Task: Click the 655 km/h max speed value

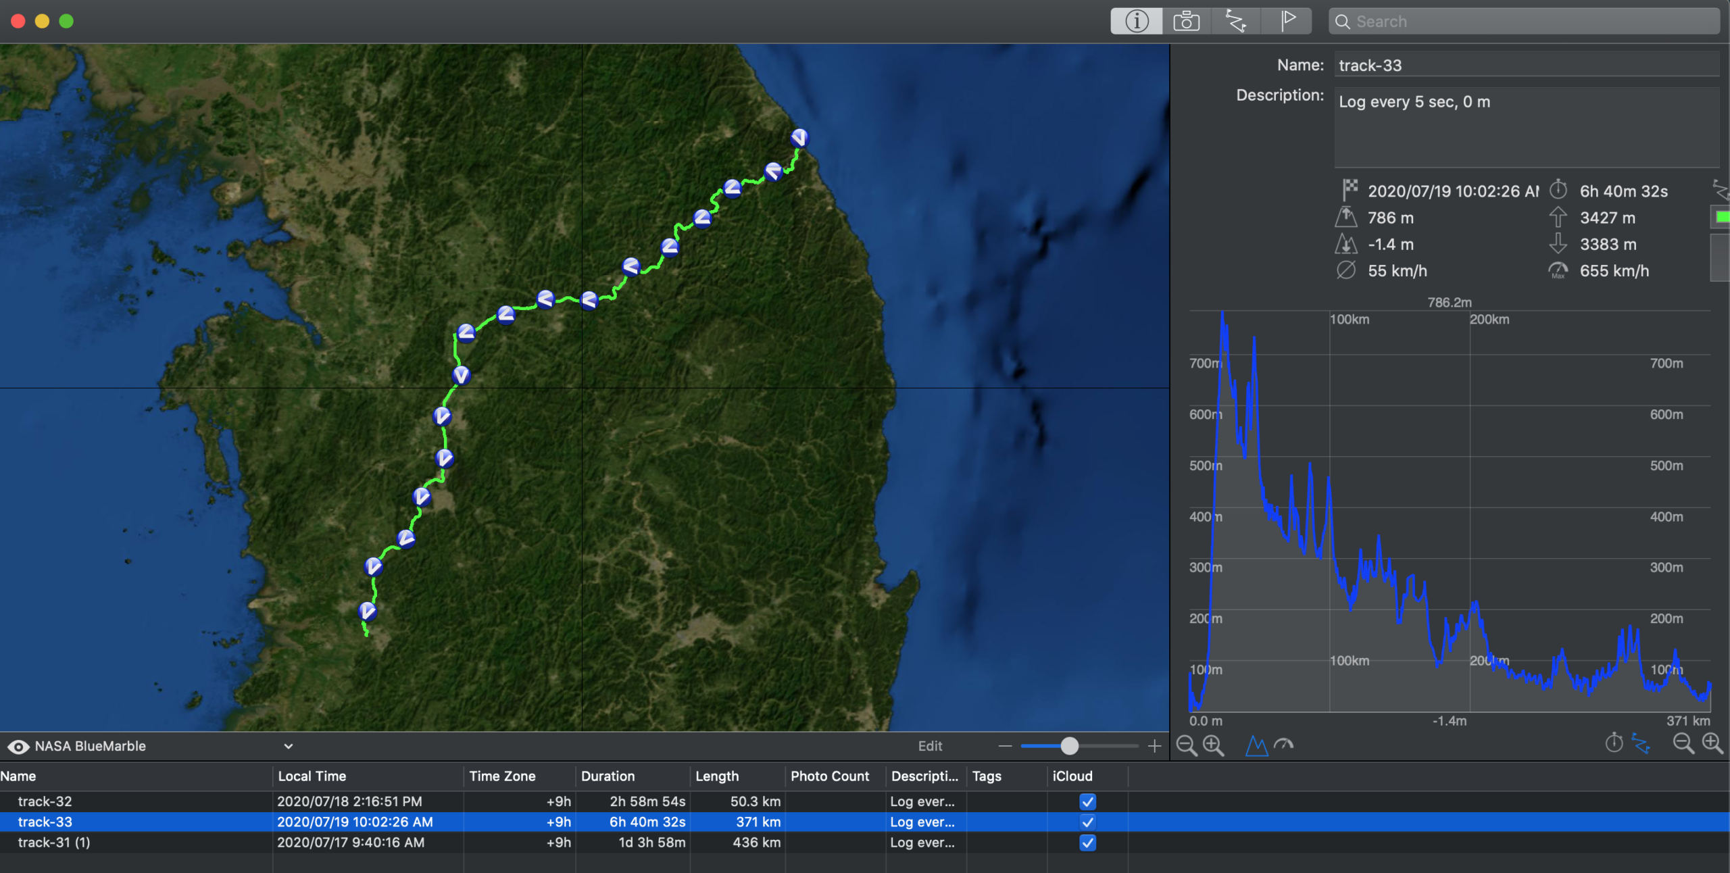Action: point(1614,271)
